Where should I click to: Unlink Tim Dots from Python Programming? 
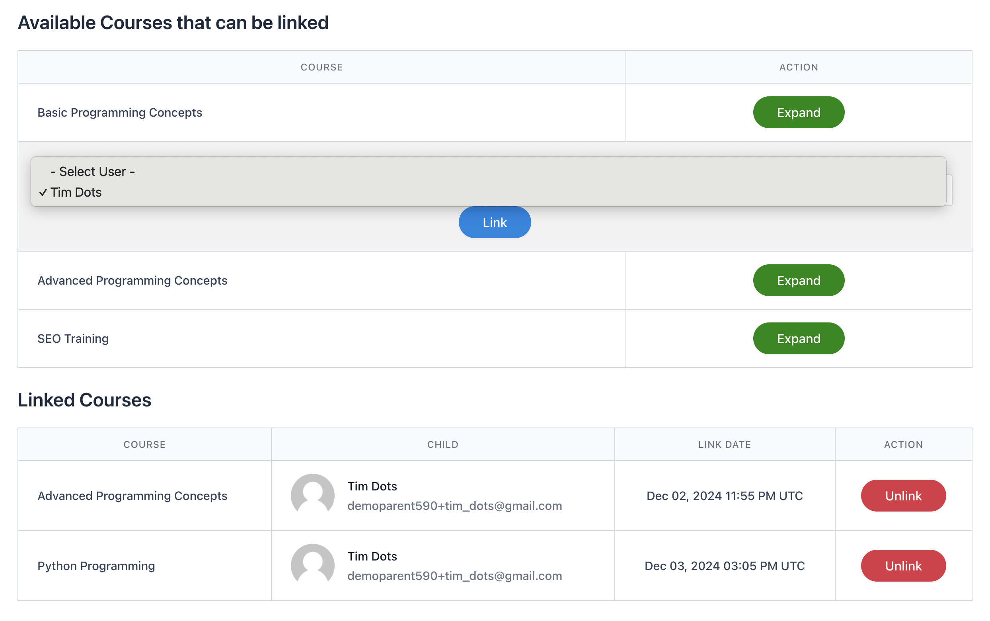pyautogui.click(x=903, y=566)
